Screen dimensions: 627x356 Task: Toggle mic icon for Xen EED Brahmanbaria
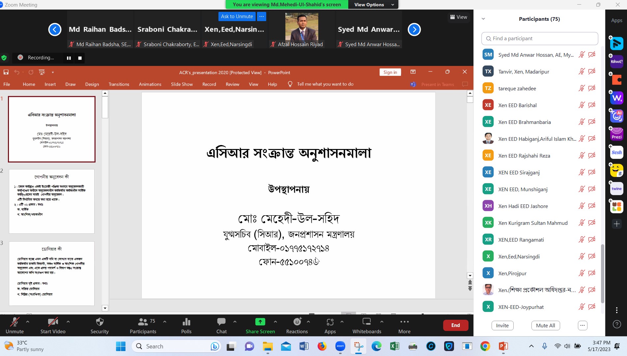click(x=582, y=122)
